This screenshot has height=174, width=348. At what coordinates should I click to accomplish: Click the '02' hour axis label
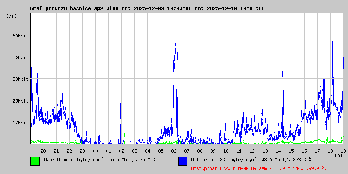point(122,151)
